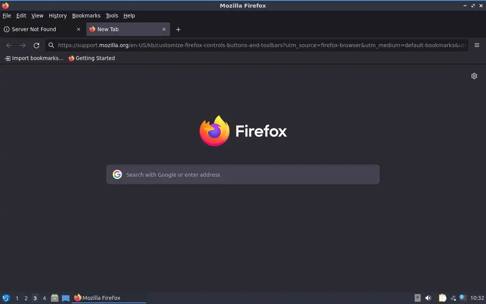
Task: Open the Edit menu
Action: point(21,16)
